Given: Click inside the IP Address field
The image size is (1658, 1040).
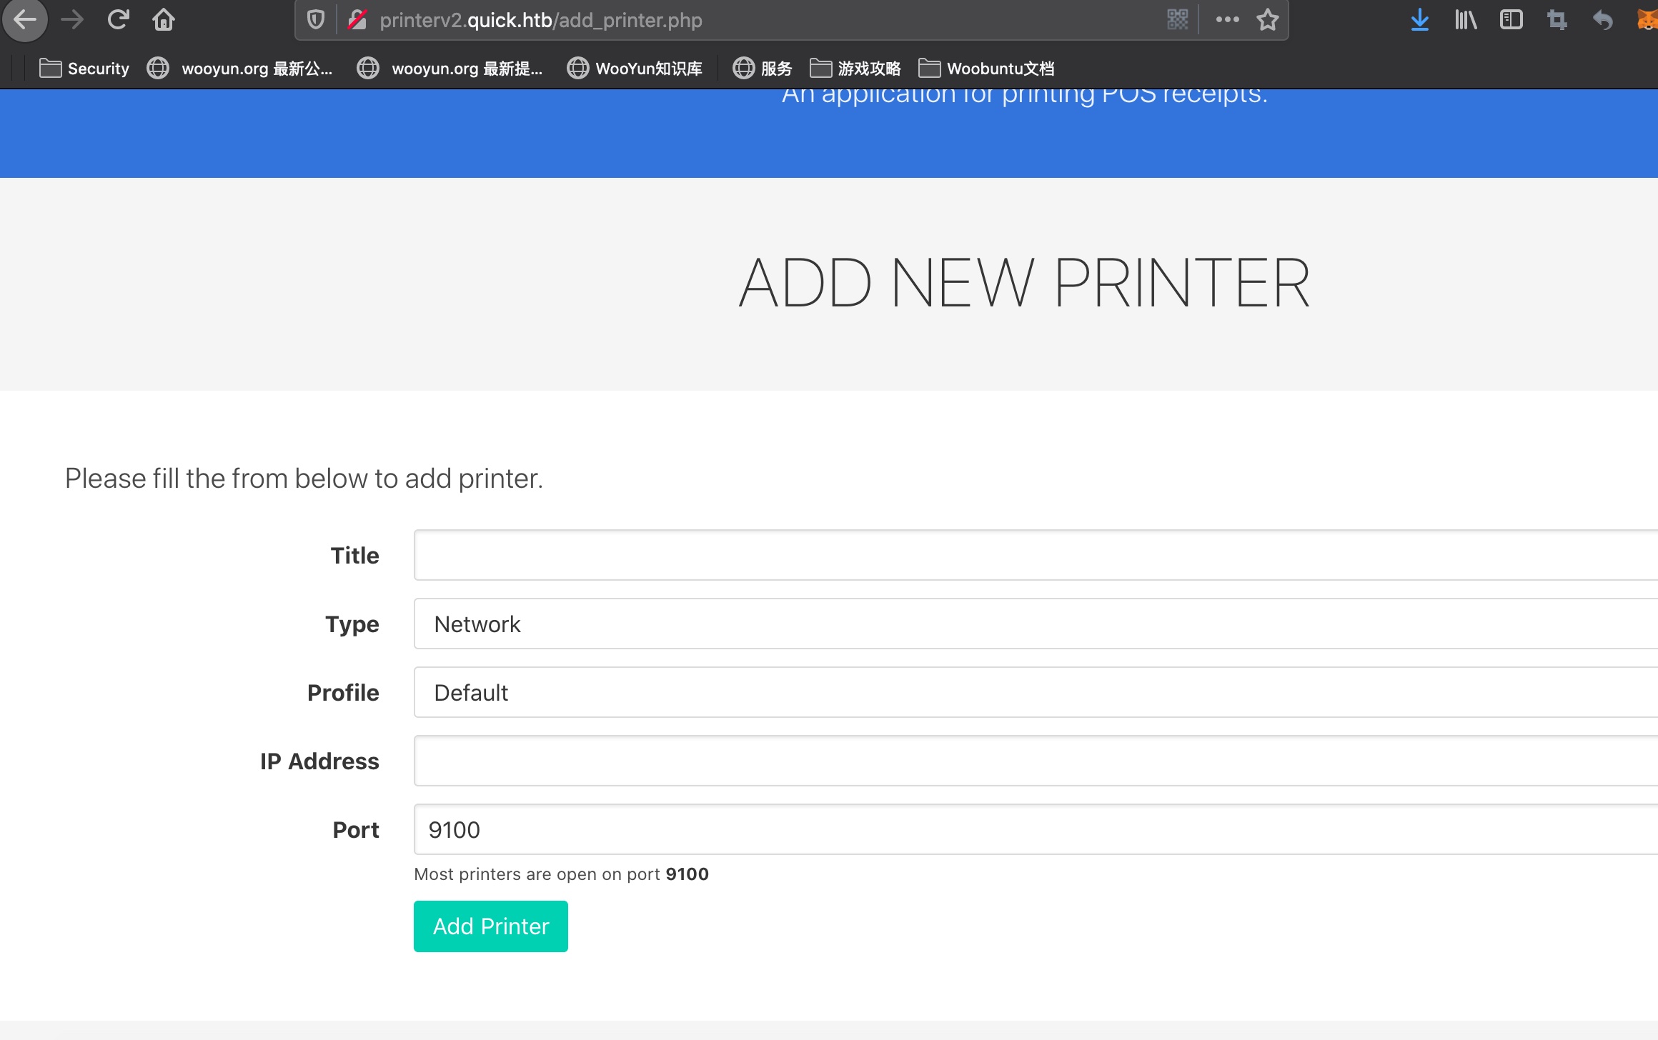Looking at the screenshot, I should 1035,761.
